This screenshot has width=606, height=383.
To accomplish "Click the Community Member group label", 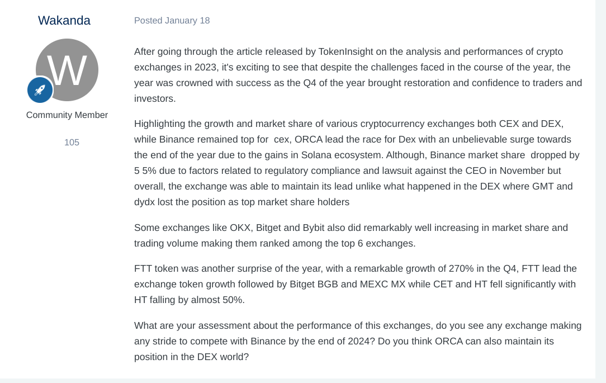I will click(67, 115).
